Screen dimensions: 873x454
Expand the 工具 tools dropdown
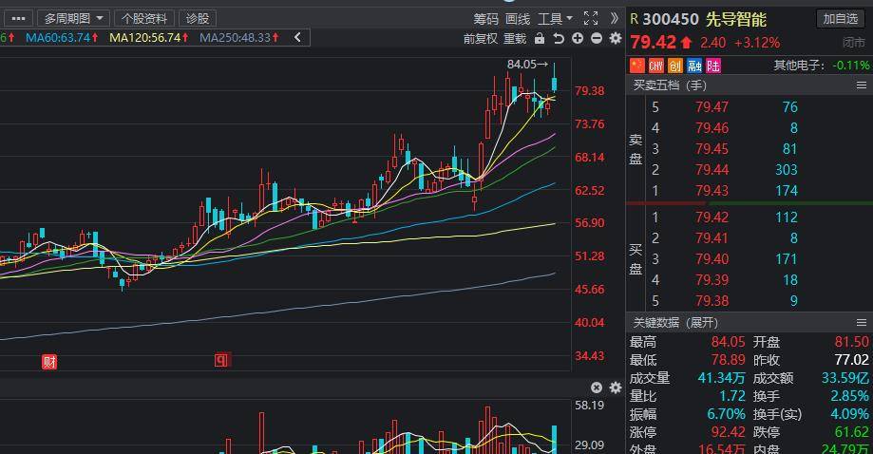pos(555,18)
